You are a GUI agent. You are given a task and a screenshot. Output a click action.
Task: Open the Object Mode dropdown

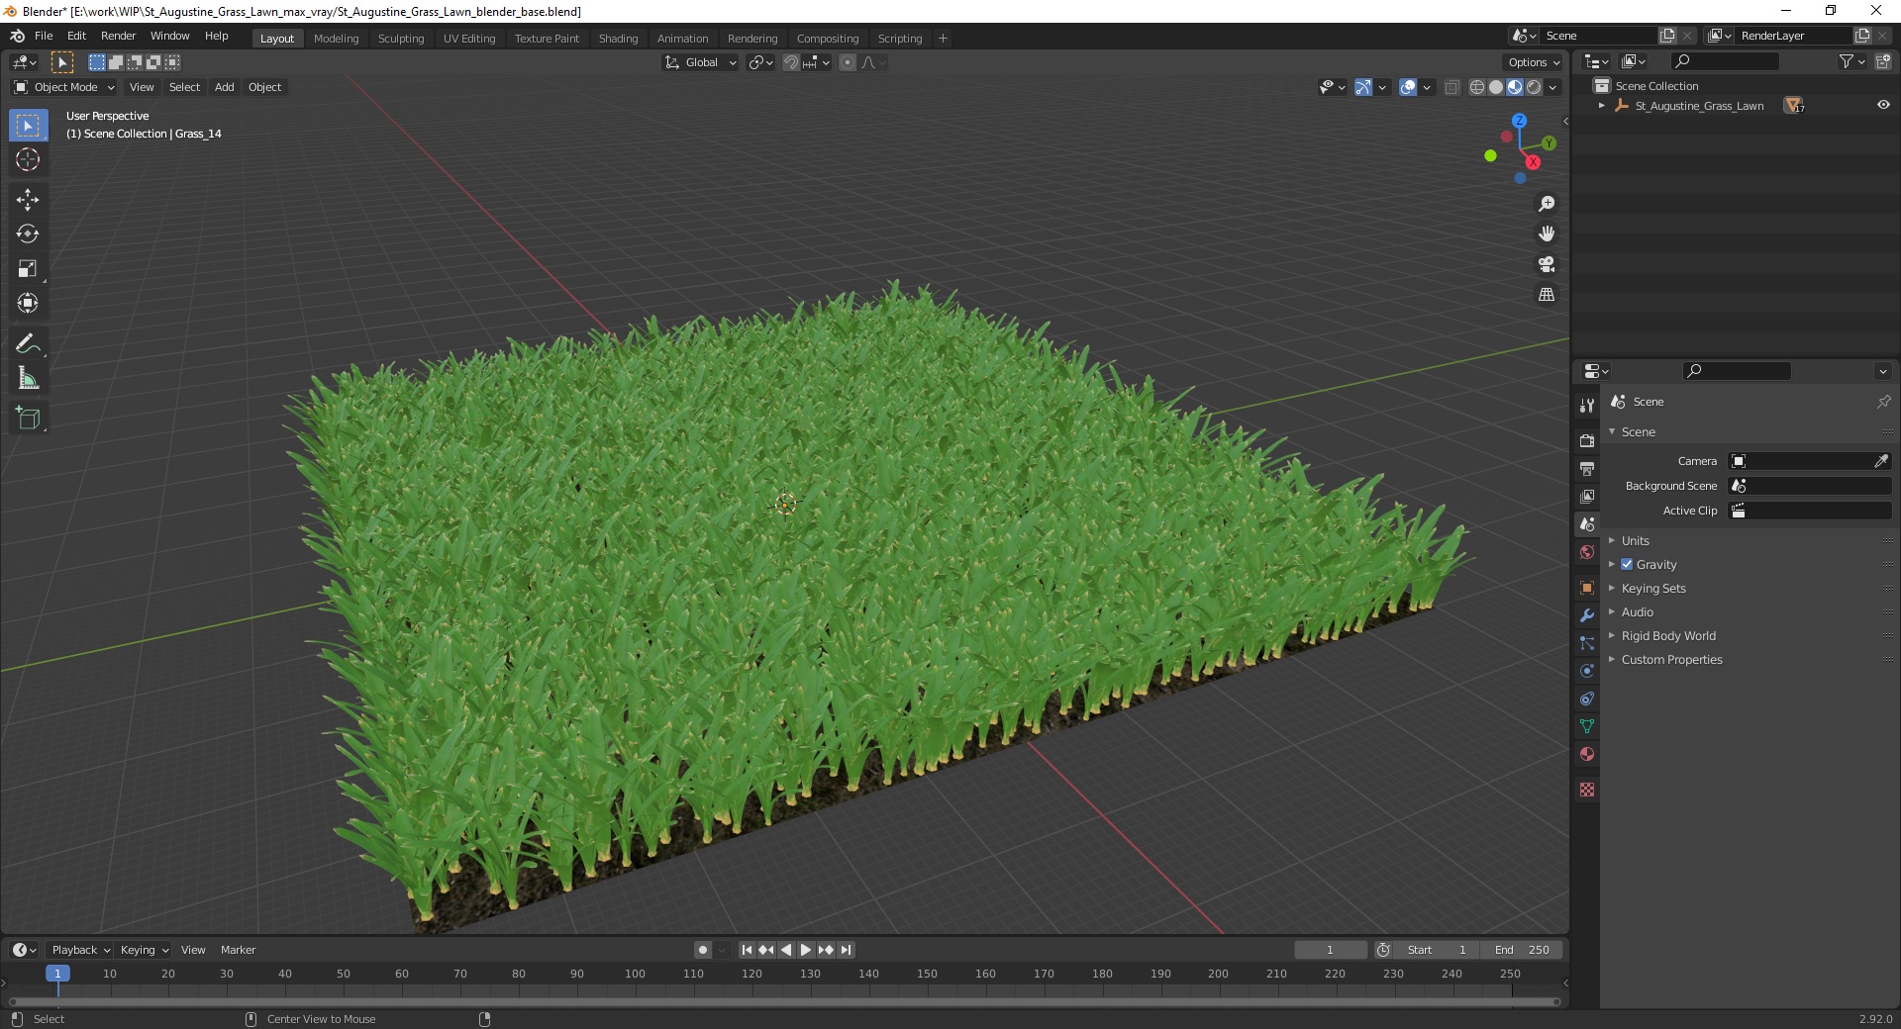[64, 87]
